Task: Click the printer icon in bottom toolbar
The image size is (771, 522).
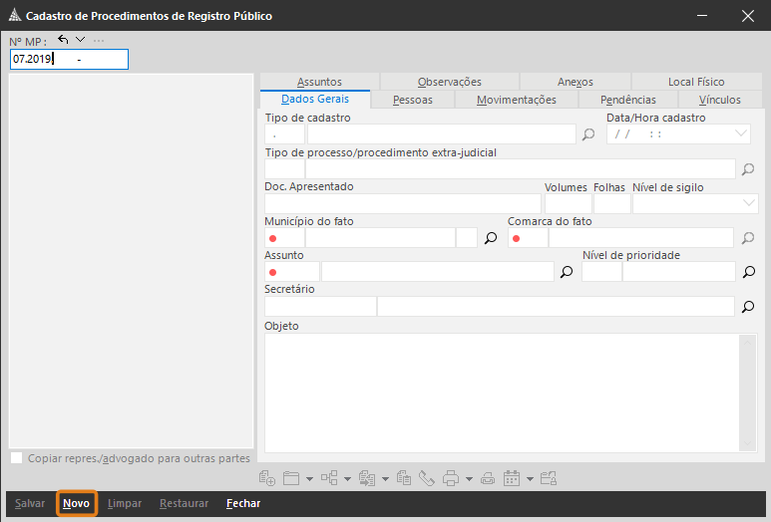Action: tap(451, 478)
